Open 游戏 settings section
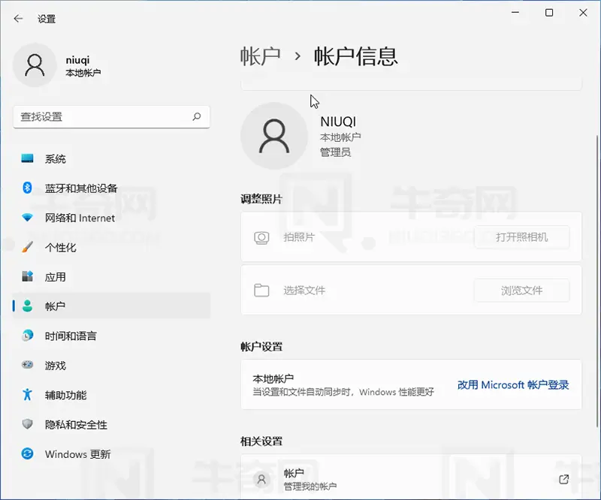Viewport: 601px width, 500px height. (x=111, y=366)
